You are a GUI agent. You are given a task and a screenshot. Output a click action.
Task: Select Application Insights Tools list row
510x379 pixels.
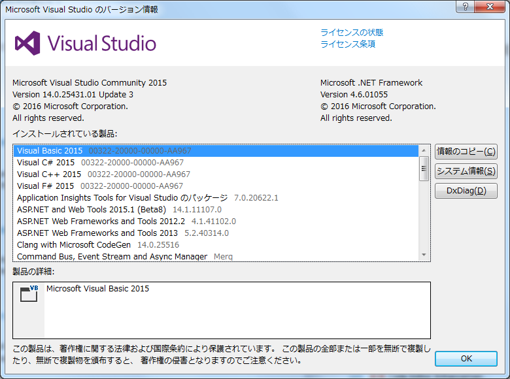tap(216, 197)
